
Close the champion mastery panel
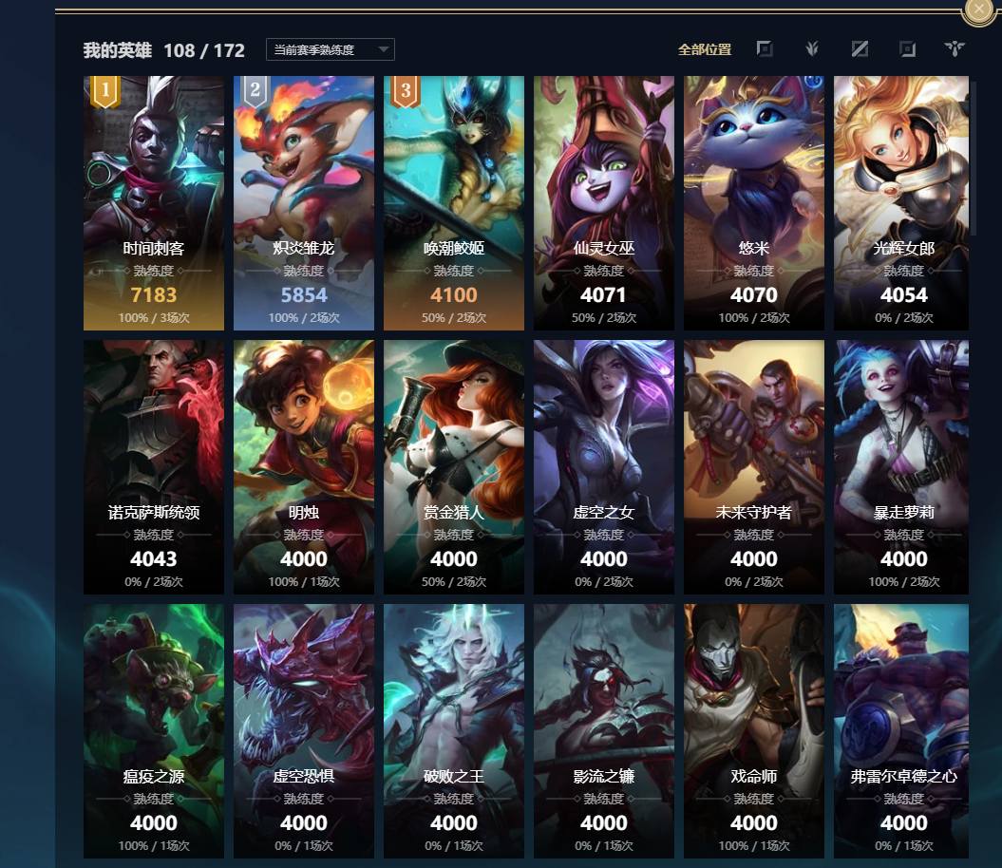[978, 9]
